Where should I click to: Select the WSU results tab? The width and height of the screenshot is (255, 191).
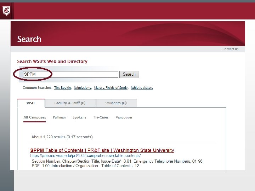pos(31,103)
